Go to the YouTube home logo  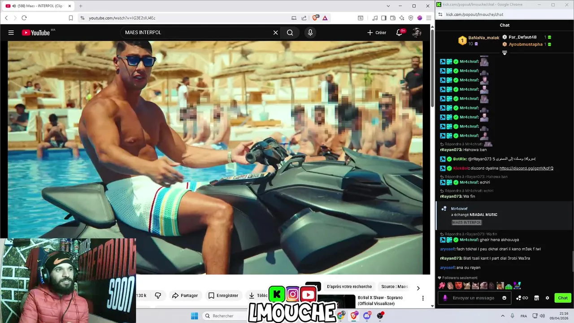(x=35, y=32)
